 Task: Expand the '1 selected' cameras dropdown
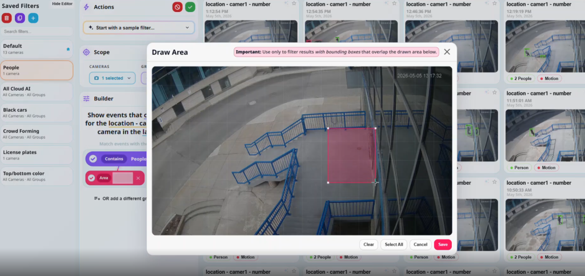[113, 78]
